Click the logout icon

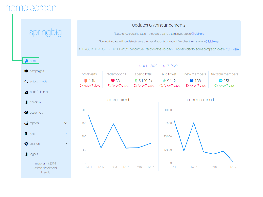point(26,154)
